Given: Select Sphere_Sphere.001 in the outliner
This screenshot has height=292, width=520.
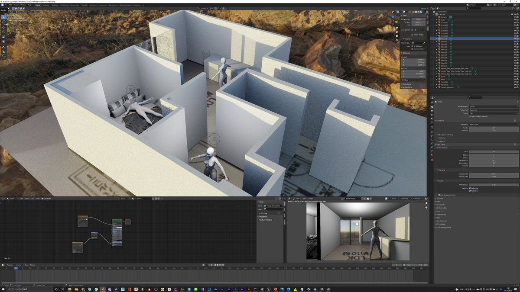Looking at the screenshot, I should [448, 87].
